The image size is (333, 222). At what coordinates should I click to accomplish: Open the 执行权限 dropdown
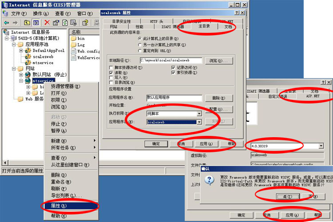(199, 114)
